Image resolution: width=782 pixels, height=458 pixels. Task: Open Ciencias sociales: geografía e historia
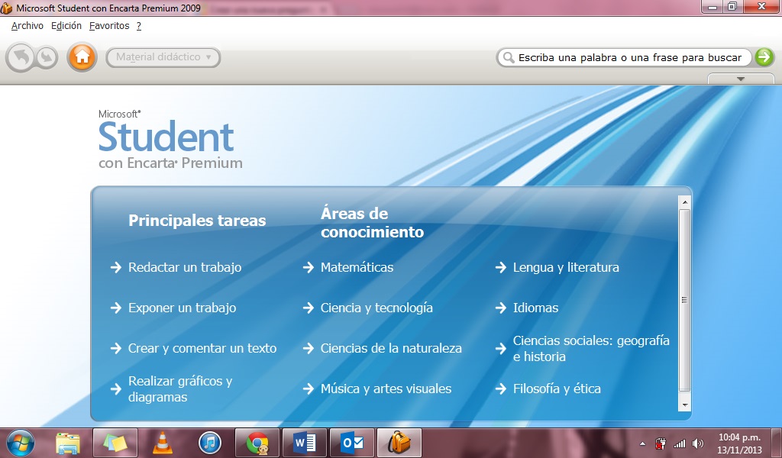point(591,348)
